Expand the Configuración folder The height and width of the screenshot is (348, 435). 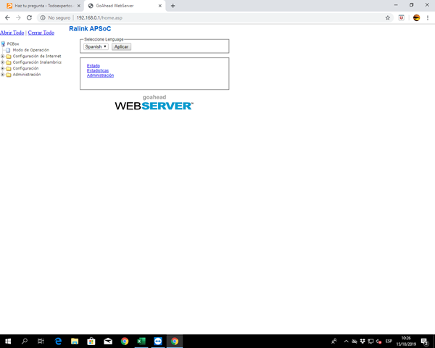[x=2, y=68]
